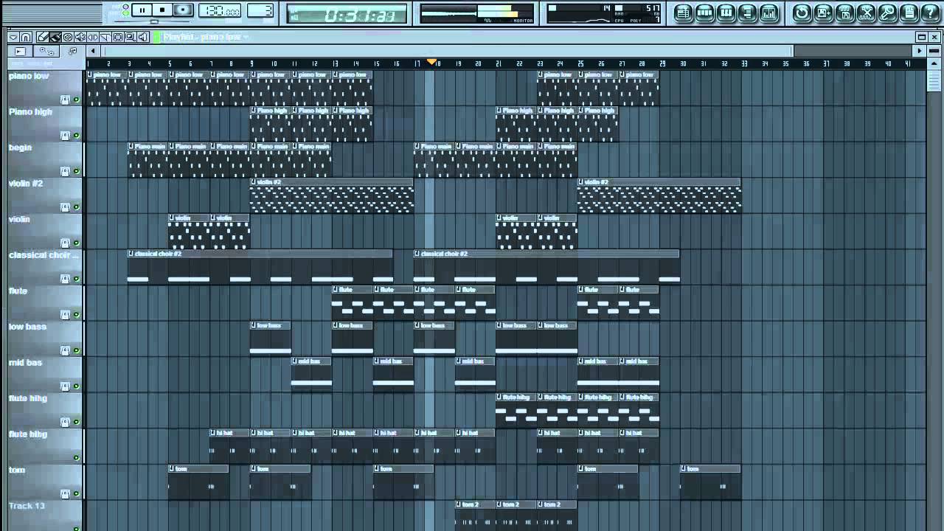Open clip menu of violin #2 at bar 9
944x531 pixels.
tap(254, 181)
